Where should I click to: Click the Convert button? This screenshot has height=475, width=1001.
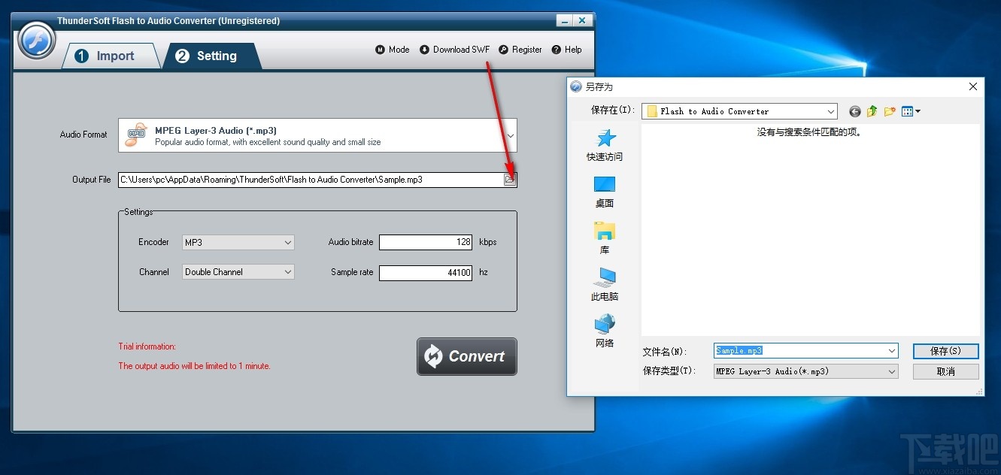(466, 356)
